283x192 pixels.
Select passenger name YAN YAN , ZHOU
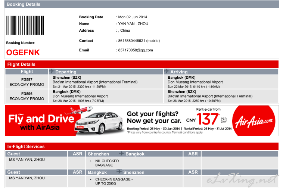click(x=133, y=24)
